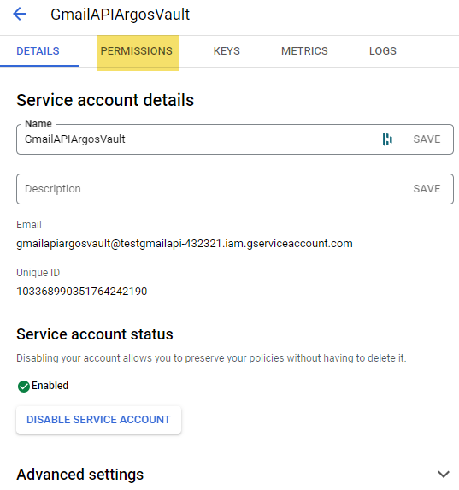Save the service account Name
The height and width of the screenshot is (490, 459).
(x=427, y=139)
